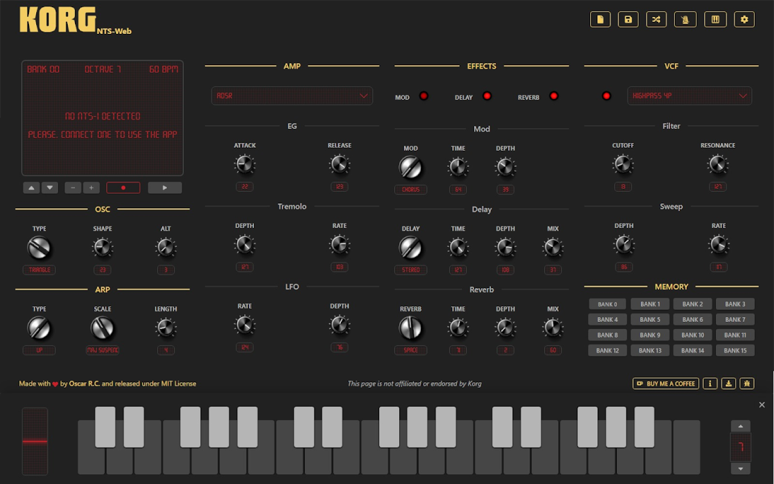774x484 pixels.
Task: Show the piano keyboard via the keys icon
Action: (715, 19)
